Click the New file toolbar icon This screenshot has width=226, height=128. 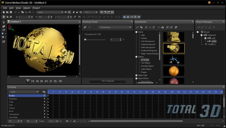(x=4, y=12)
